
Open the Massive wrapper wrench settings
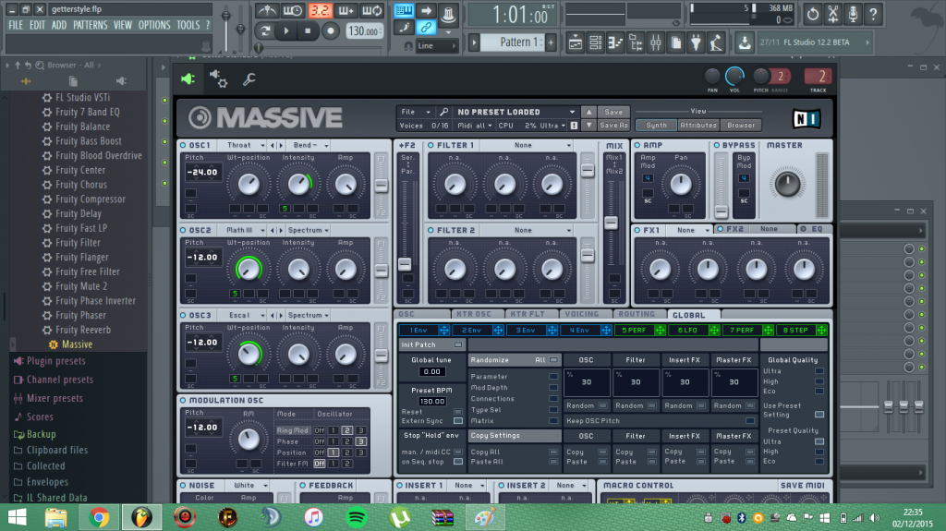coord(249,79)
